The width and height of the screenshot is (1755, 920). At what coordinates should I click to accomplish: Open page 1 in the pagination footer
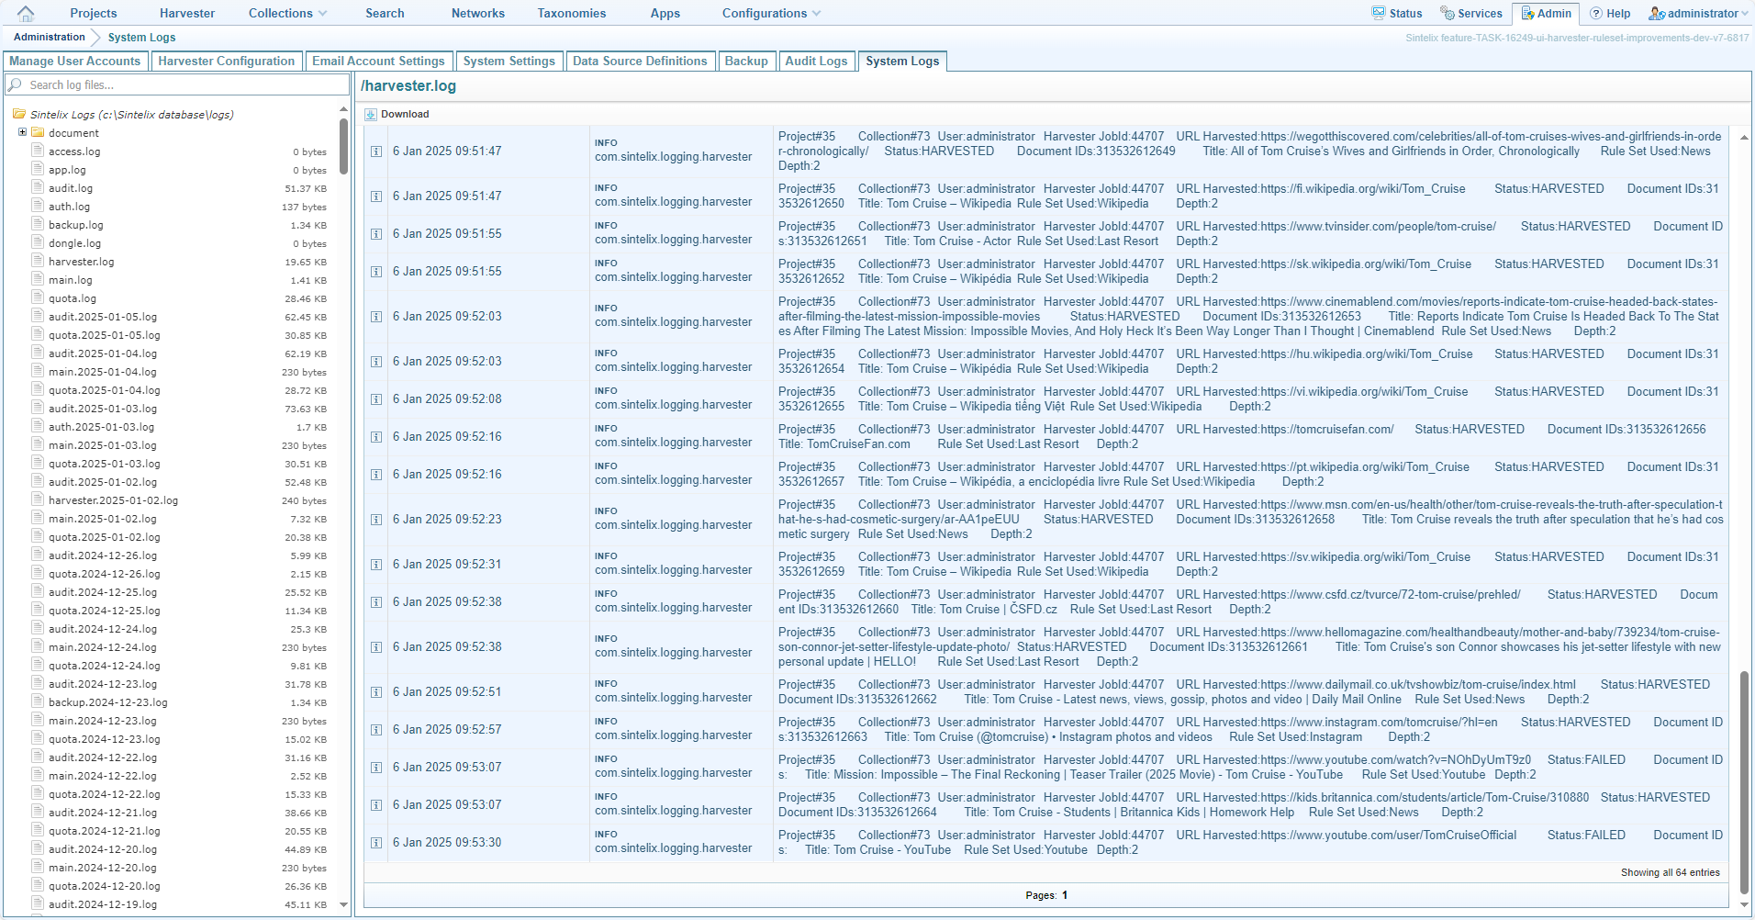pyautogui.click(x=1065, y=895)
